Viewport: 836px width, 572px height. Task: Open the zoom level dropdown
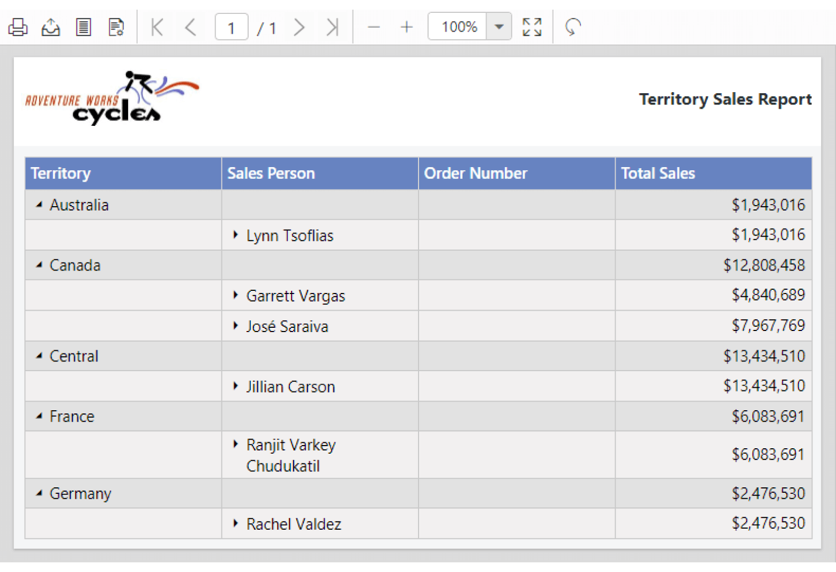click(x=499, y=27)
